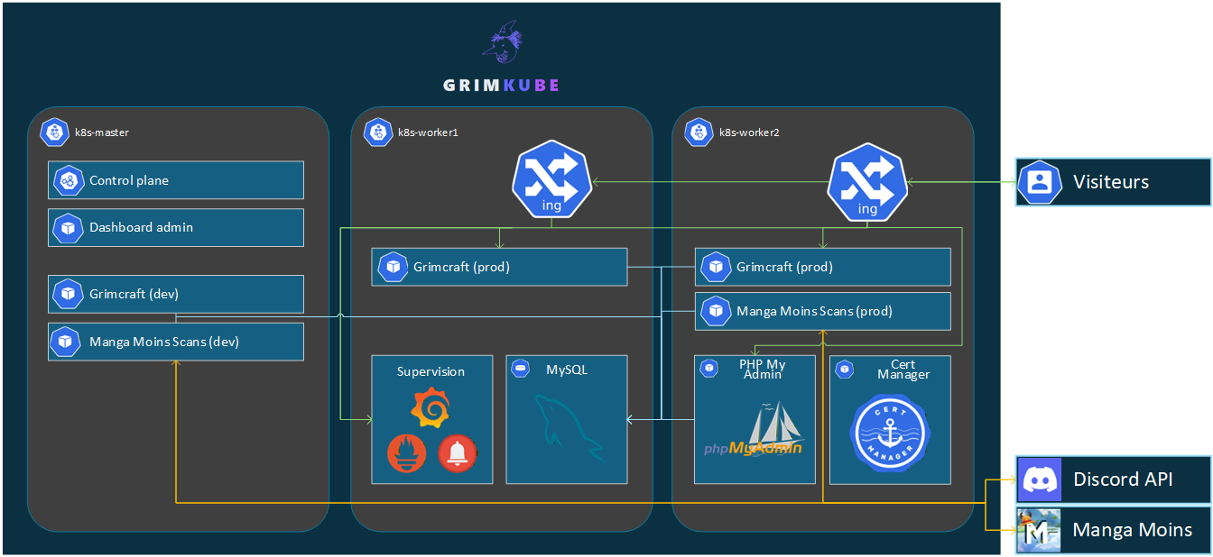Click the Visiteurs user icon
Screen dimensions: 1213x557
(x=1040, y=182)
